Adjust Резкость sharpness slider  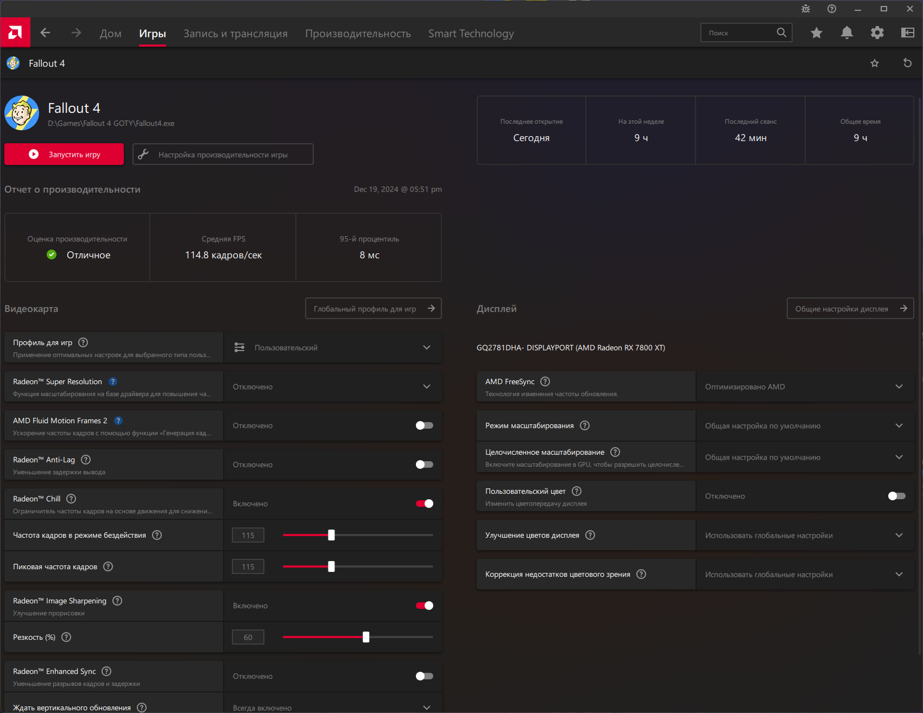coord(366,637)
